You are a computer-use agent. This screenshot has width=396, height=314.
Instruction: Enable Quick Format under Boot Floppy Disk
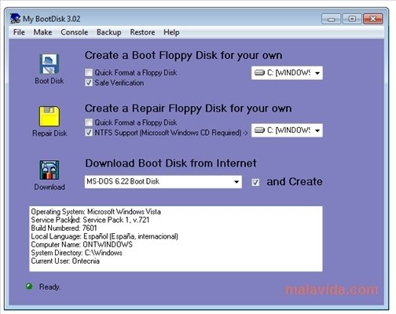(x=89, y=72)
